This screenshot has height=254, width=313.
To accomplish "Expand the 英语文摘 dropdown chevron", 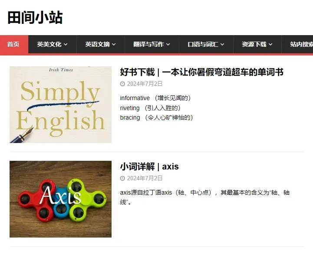I will pyautogui.click(x=114, y=45).
